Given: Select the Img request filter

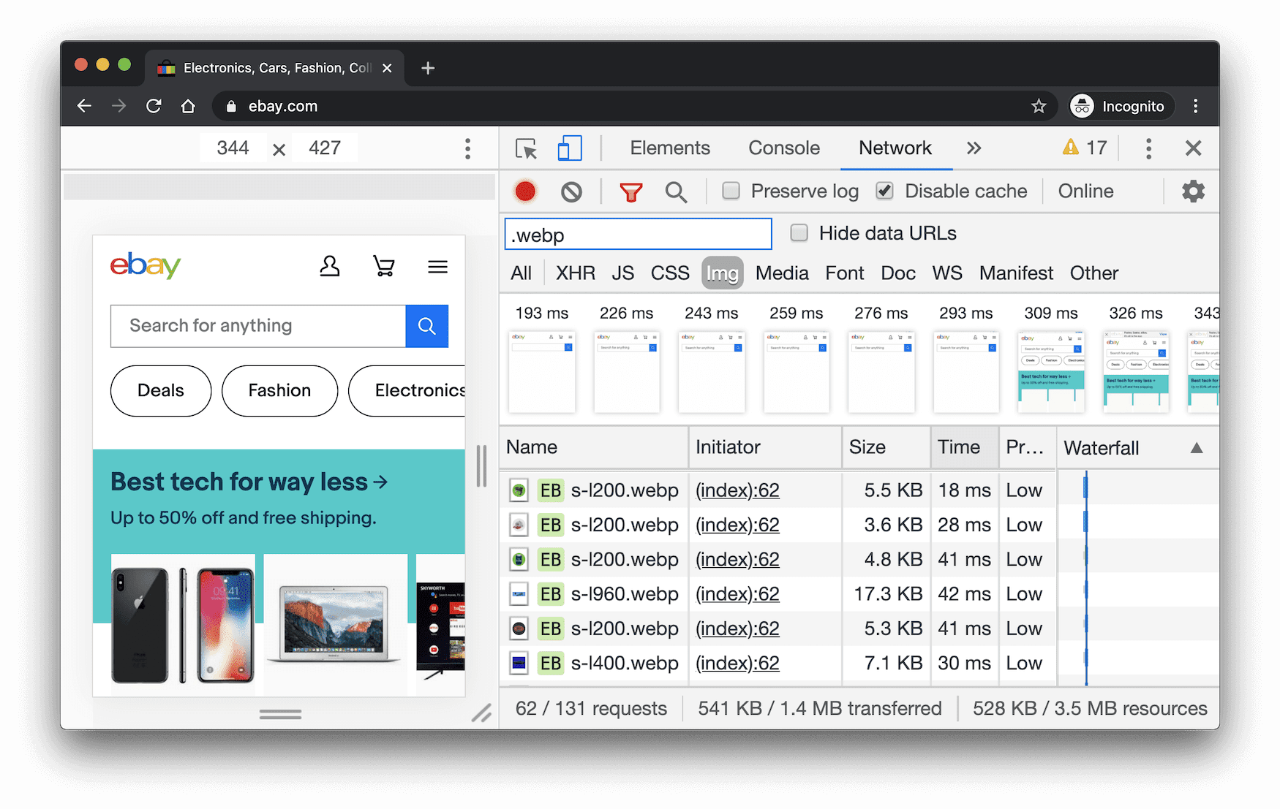Looking at the screenshot, I should pyautogui.click(x=722, y=273).
